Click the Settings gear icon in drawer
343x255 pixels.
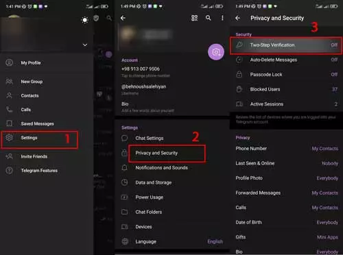coord(10,138)
